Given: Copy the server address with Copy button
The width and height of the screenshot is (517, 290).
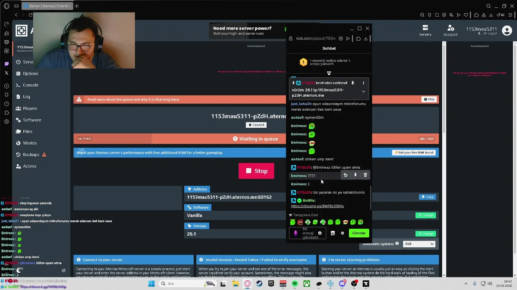Looking at the screenshot, I should [x=428, y=197].
